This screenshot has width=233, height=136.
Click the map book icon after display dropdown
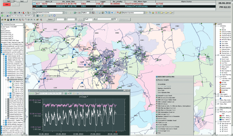38,15
